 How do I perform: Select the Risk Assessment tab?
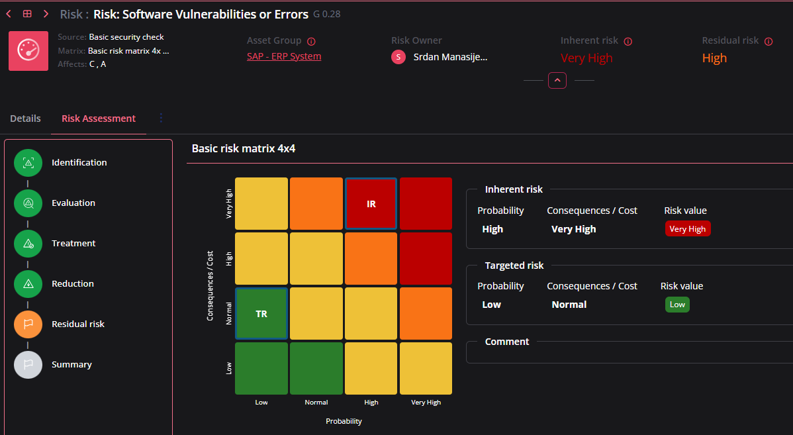click(x=99, y=119)
